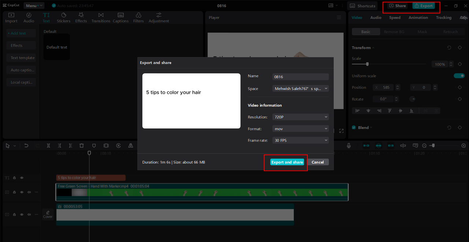
Task: Open the Effects panel icon in toolbar
Action: point(81,18)
